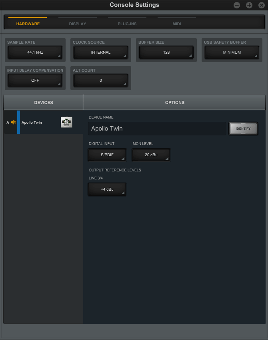Open the Sample Rate dropdown showing 44.1 kHz
The image size is (268, 340).
point(35,52)
